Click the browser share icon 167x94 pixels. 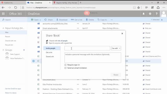[158, 8]
